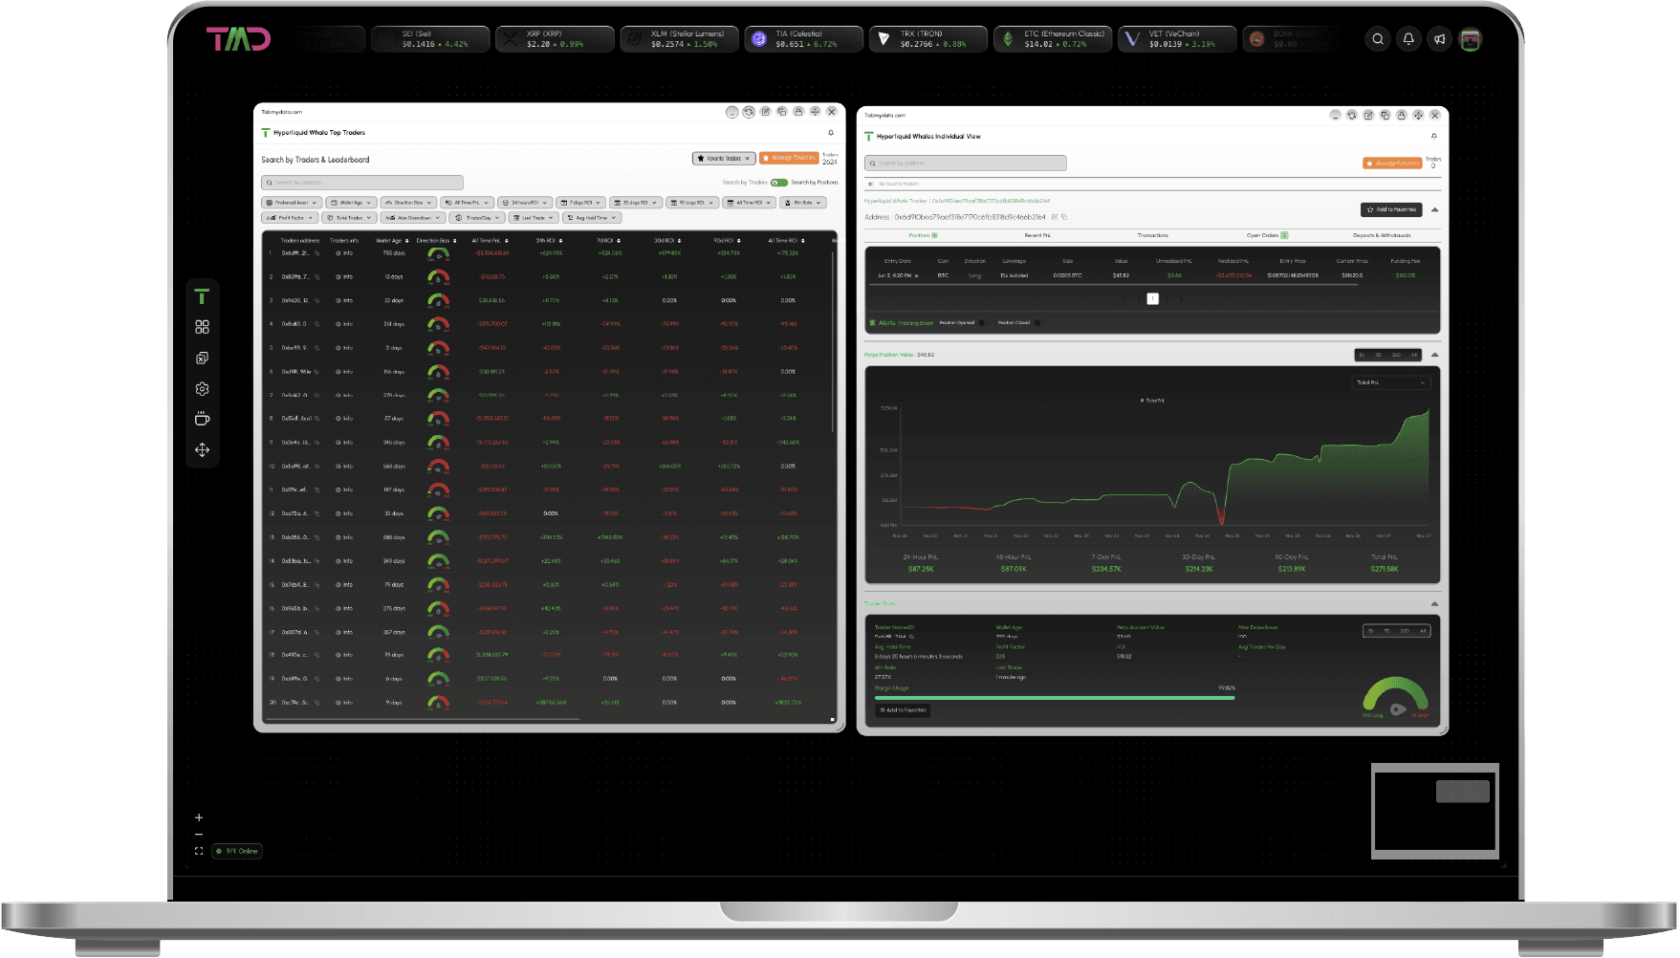Screen dimensions: 1680x958
Task: Click the megaphone announcements icon
Action: (x=1439, y=39)
